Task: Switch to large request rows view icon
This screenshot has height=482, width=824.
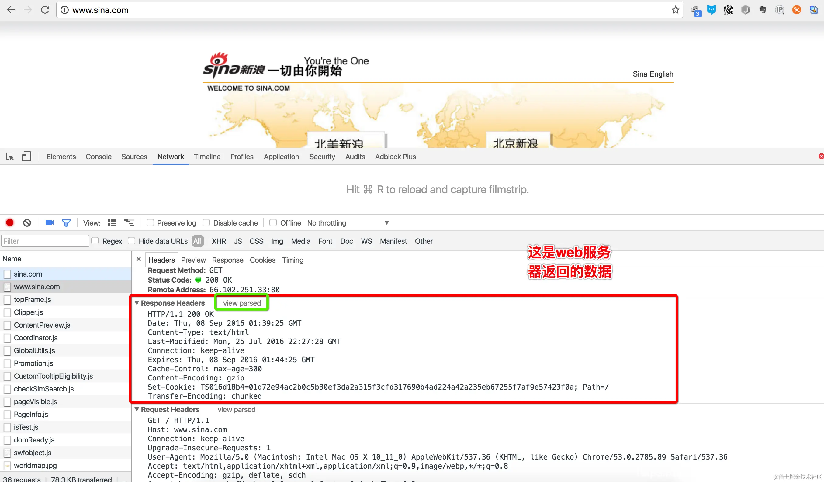Action: (112, 223)
